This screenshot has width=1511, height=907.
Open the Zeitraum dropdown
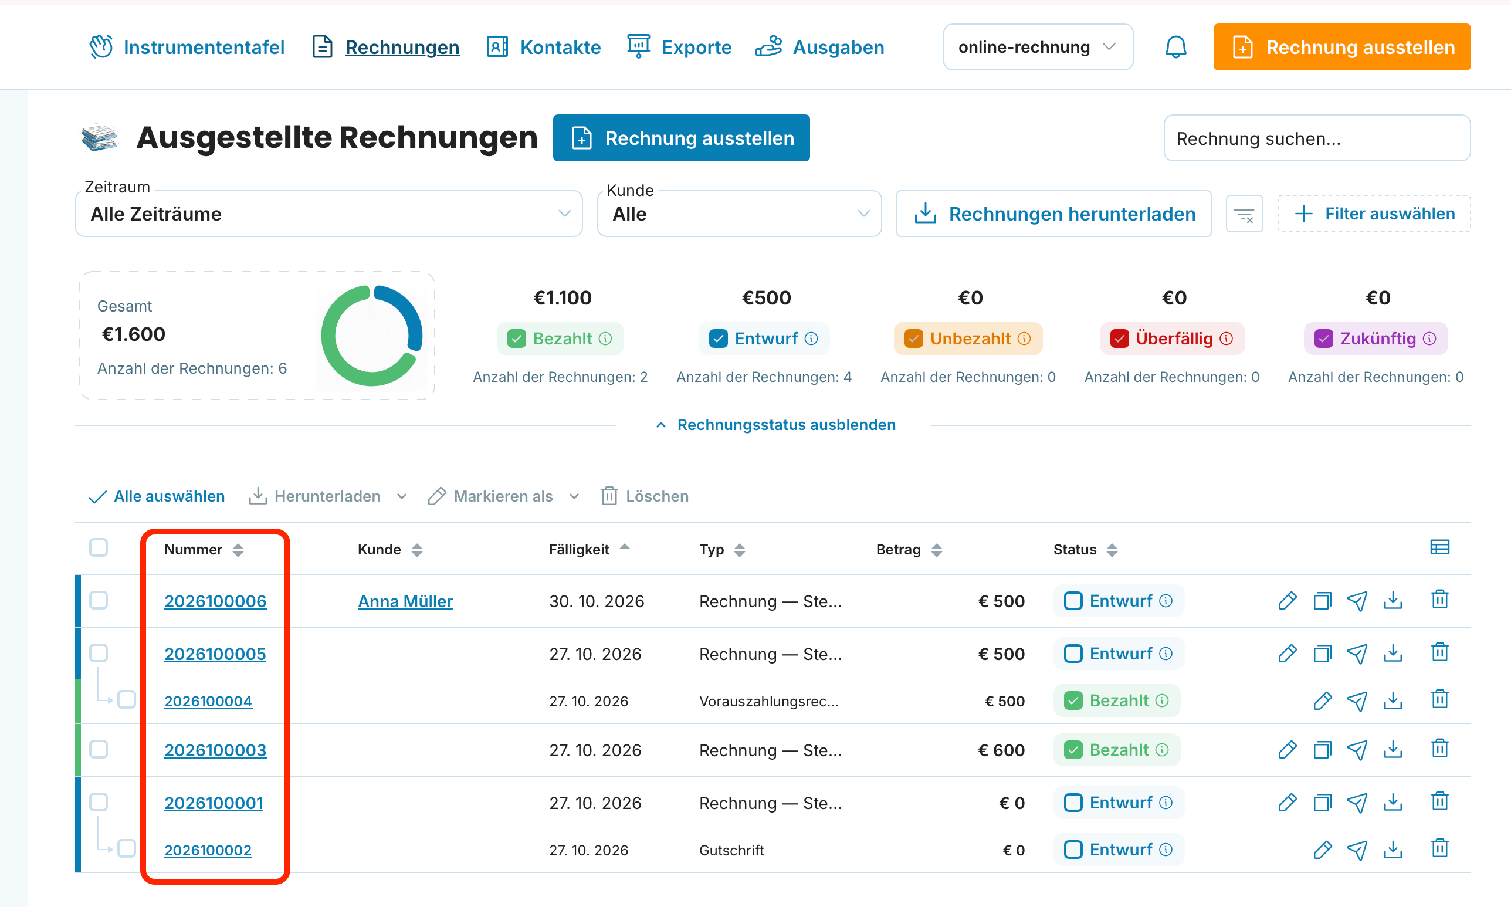(328, 214)
